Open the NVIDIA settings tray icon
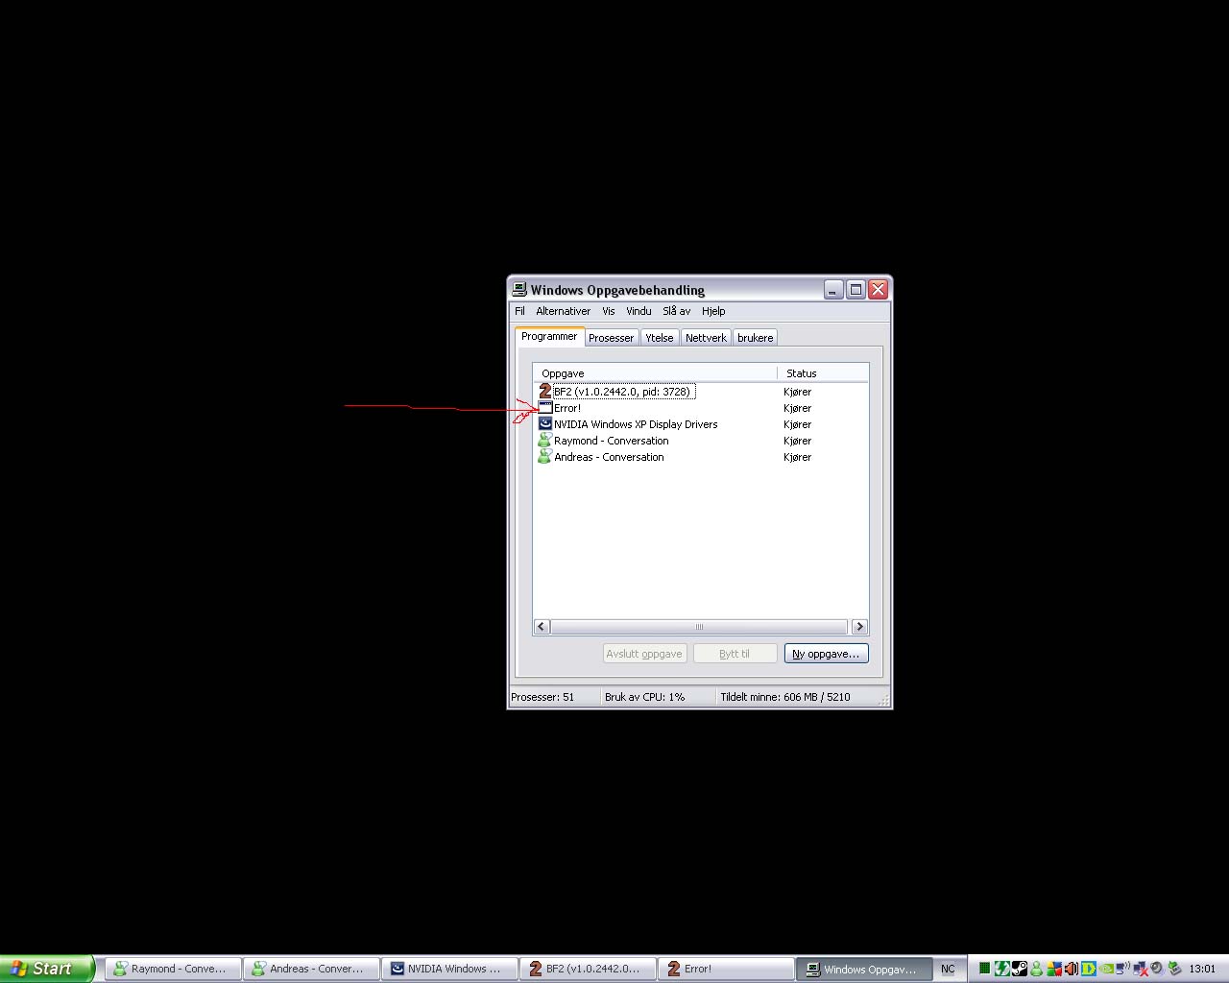 [1106, 969]
